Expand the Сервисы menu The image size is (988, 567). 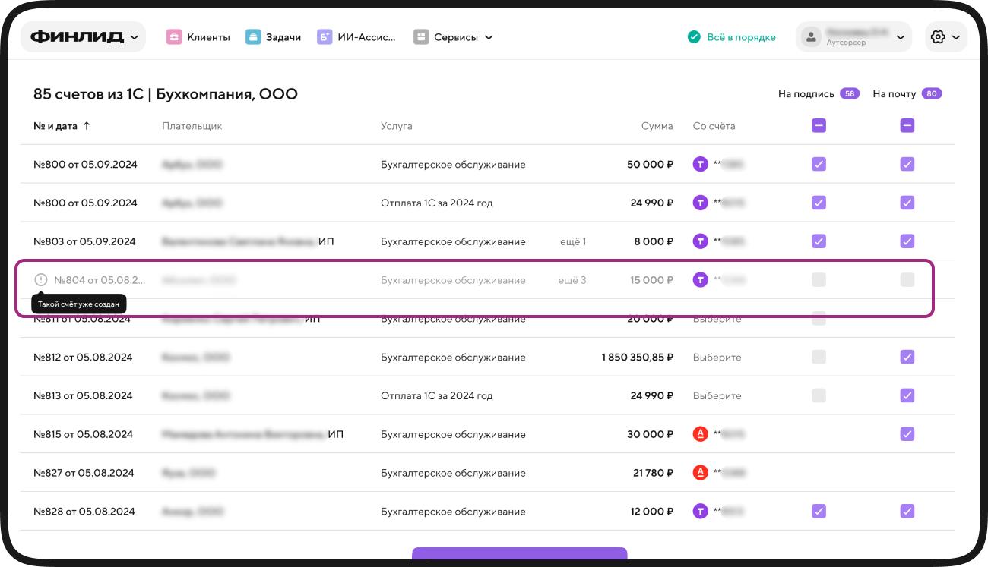454,37
